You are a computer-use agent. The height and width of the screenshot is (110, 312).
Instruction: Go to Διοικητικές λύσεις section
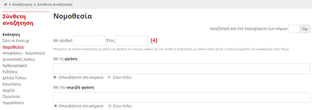click(x=19, y=59)
